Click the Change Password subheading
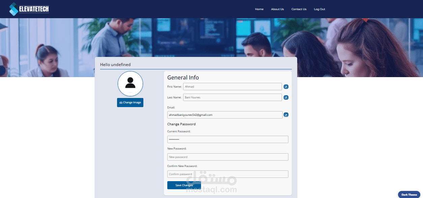Image resolution: width=423 pixels, height=198 pixels. [181, 124]
